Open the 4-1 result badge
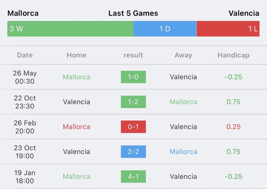267x189 pixels. [x=133, y=177]
